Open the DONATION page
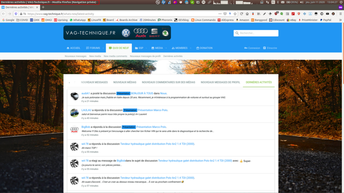The width and height of the screenshot is (344, 193). point(204,48)
